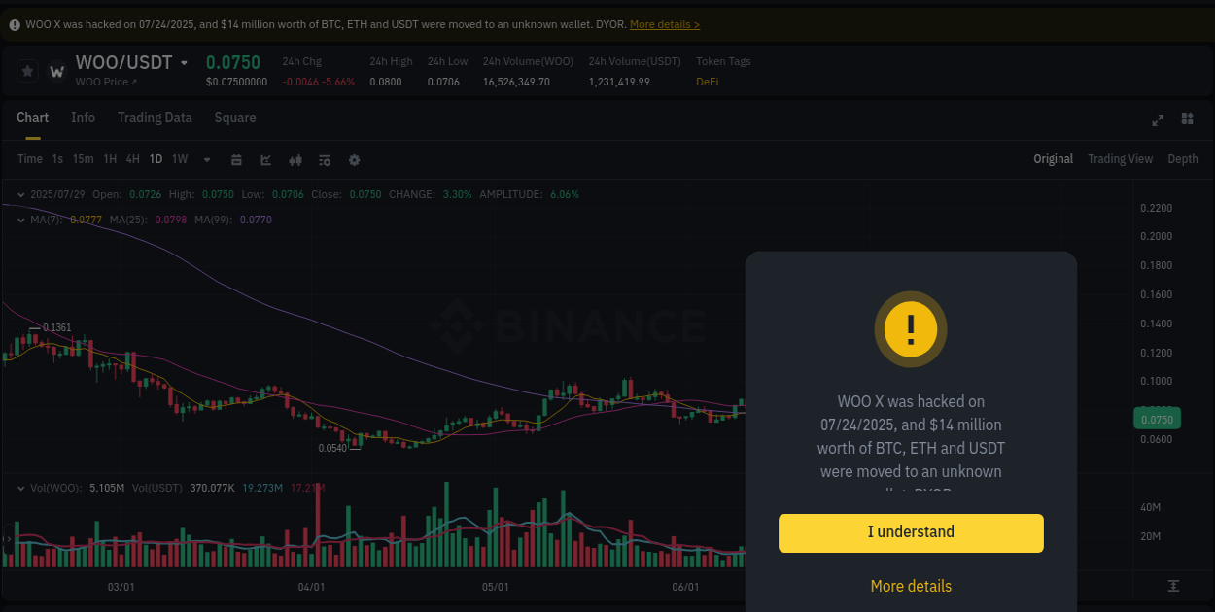Select the highlighted 0.0750 price tag
1215x612 pixels.
click(1157, 419)
